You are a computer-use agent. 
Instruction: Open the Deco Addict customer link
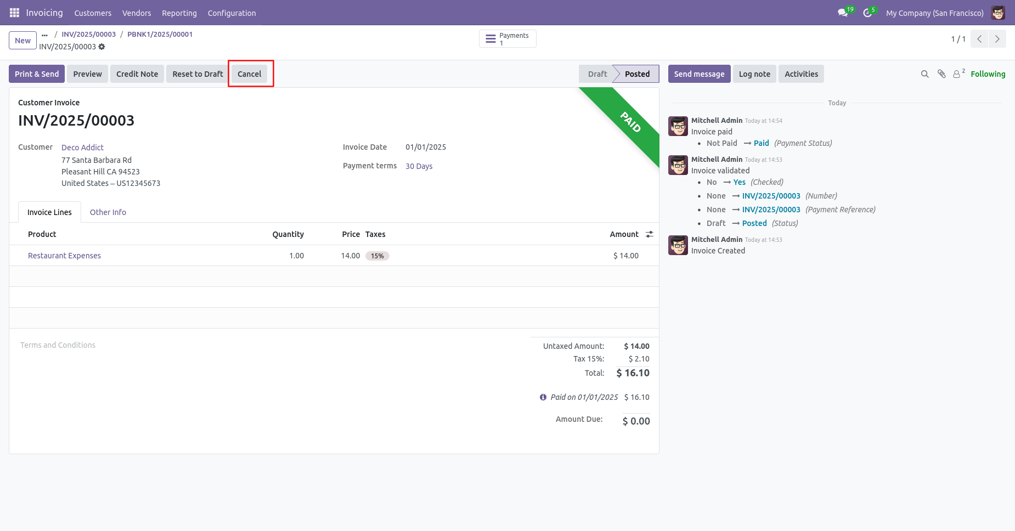pos(82,148)
